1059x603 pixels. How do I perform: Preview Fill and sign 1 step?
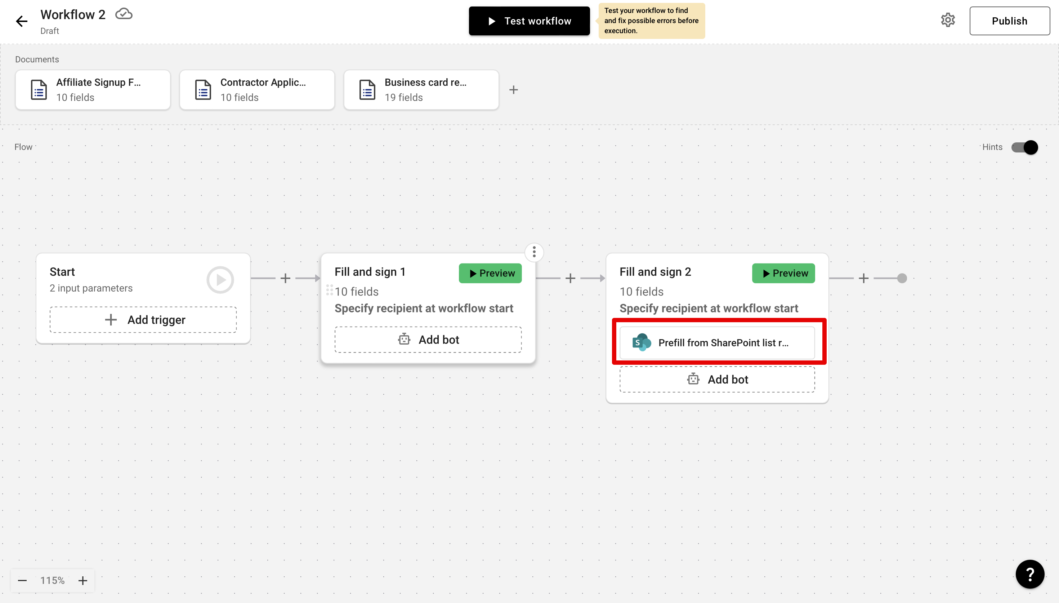point(490,273)
